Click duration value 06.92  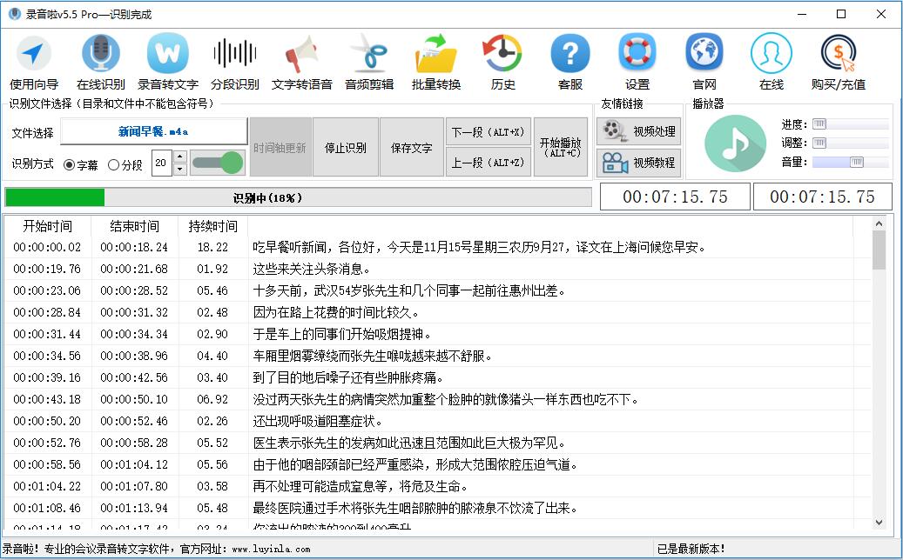(x=212, y=400)
